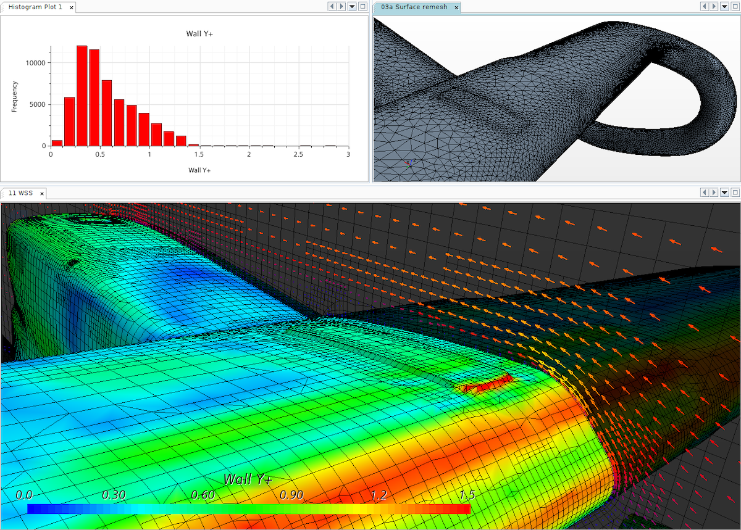Maximize the Surface remesh panel

(x=735, y=6)
